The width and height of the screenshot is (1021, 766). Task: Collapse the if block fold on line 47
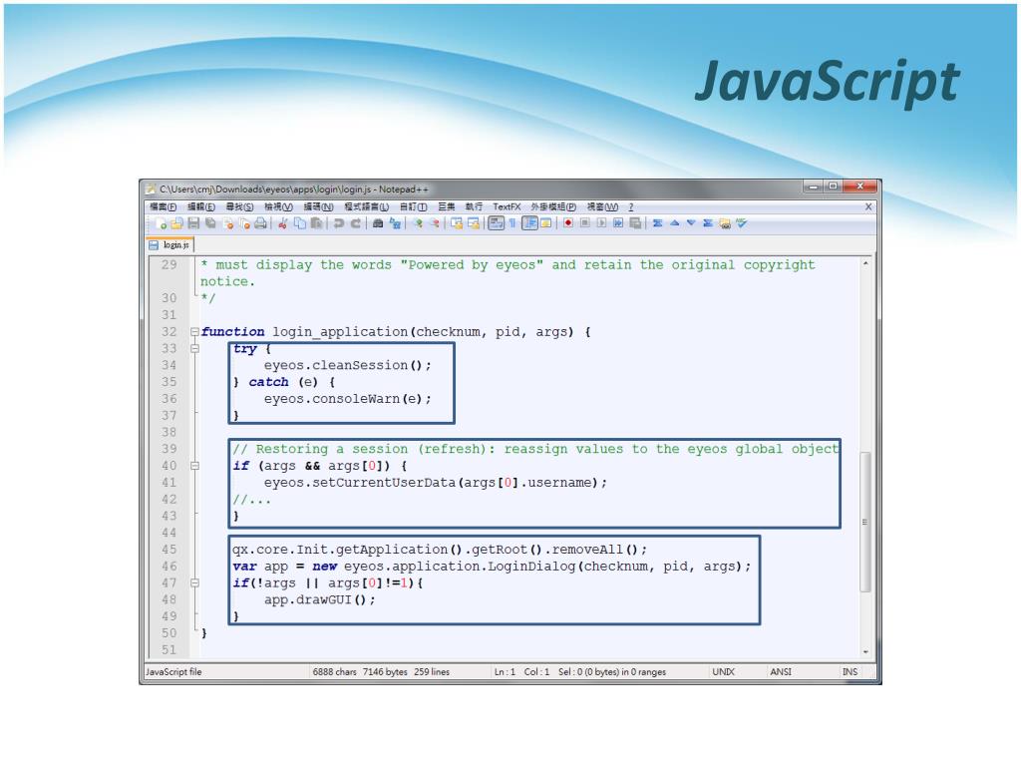click(x=194, y=582)
